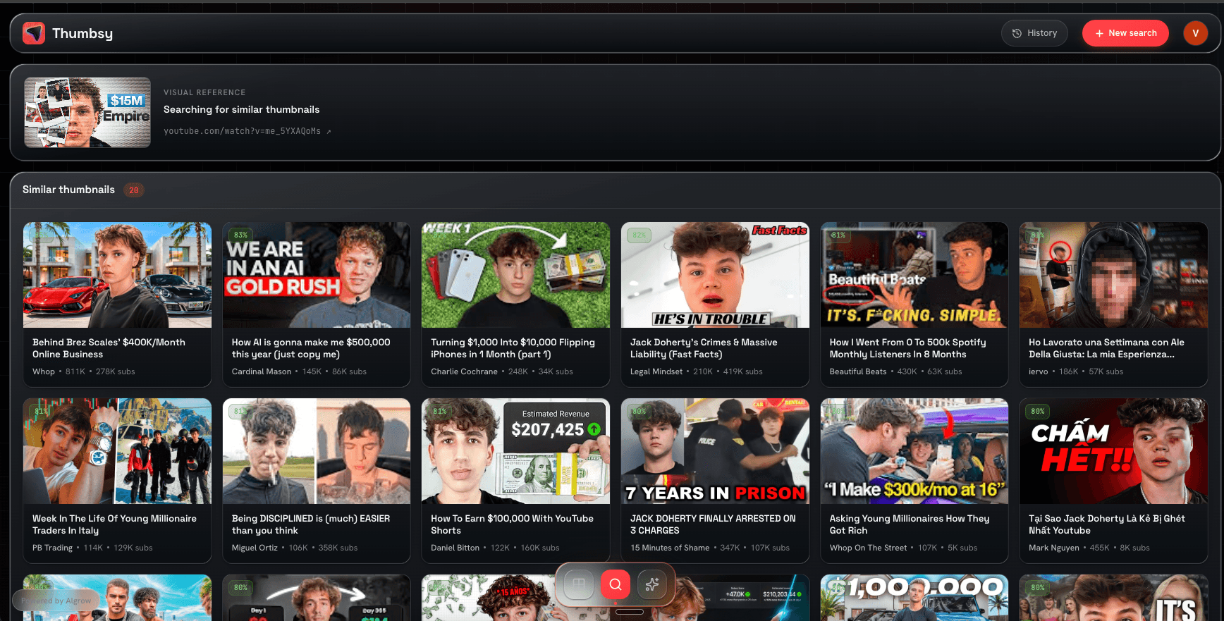This screenshot has height=621, width=1224.
Task: Click the $15M Empire reference thumbnail
Action: [x=87, y=113]
